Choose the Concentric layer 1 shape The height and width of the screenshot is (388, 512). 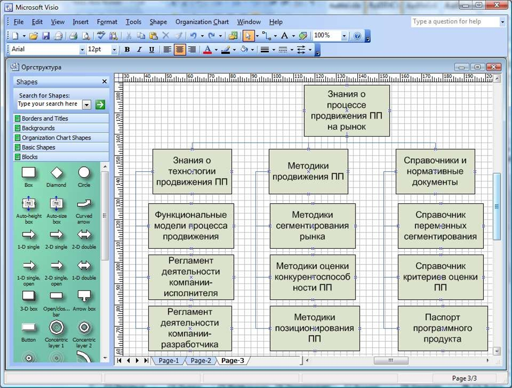pyautogui.click(x=56, y=333)
